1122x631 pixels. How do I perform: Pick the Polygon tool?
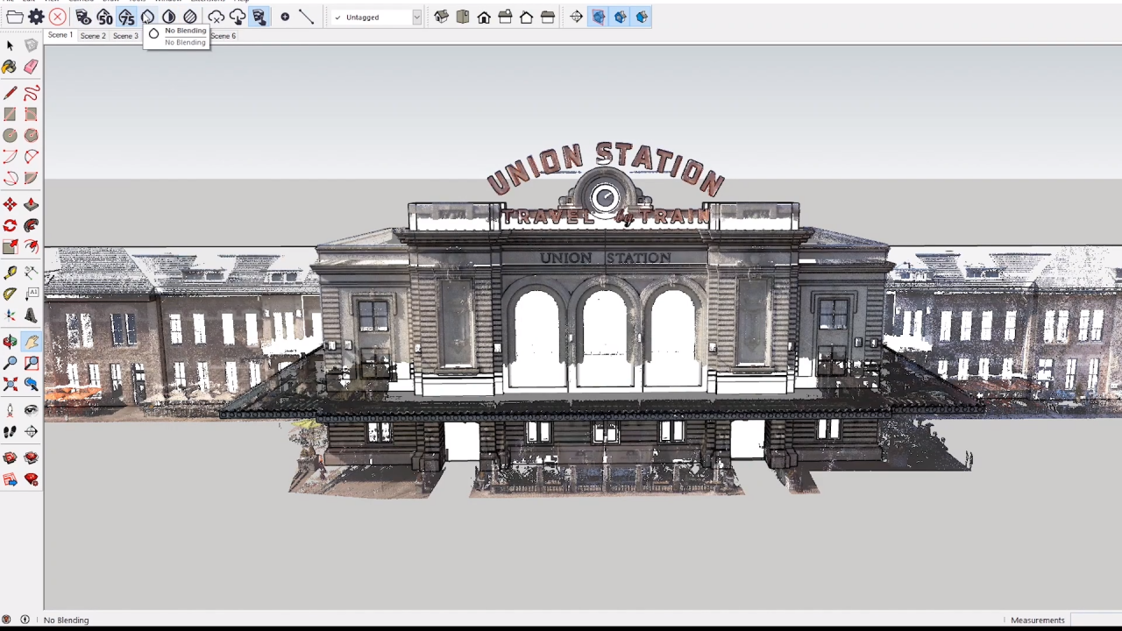(x=31, y=135)
